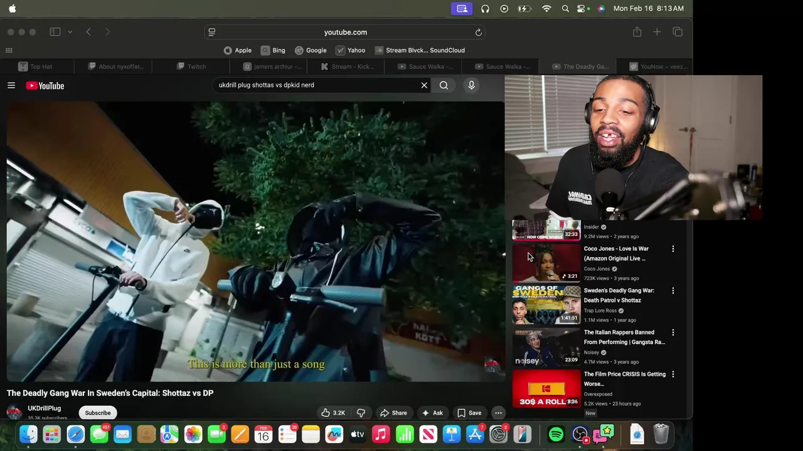This screenshot has height=451, width=803.
Task: Open Control Center
Action: [583, 9]
